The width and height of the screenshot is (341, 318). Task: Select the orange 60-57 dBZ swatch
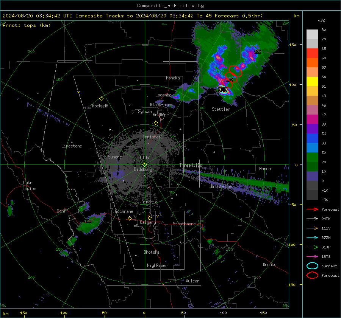click(x=312, y=63)
